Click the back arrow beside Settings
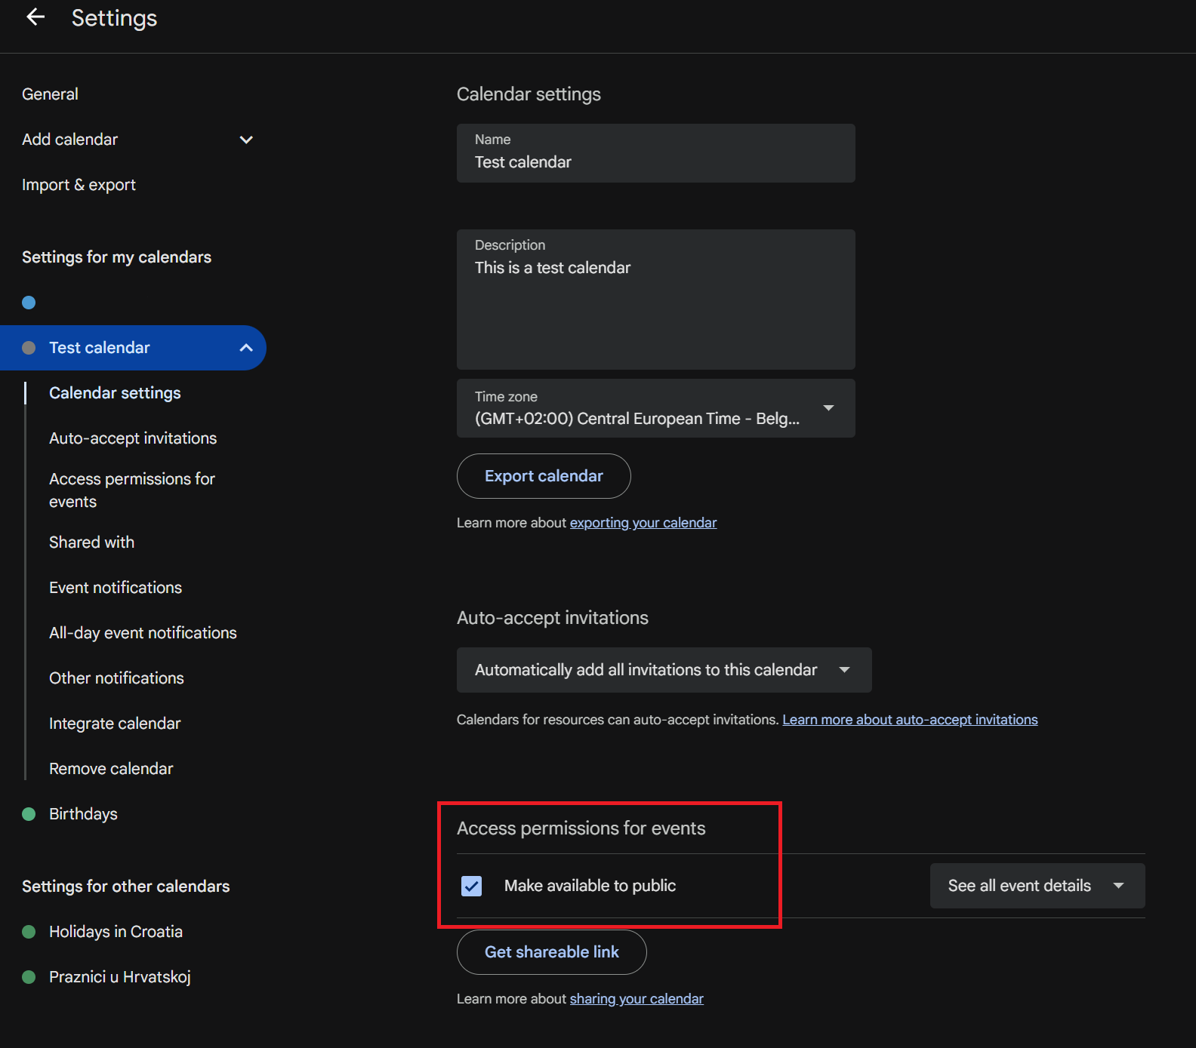The image size is (1196, 1048). point(35,17)
